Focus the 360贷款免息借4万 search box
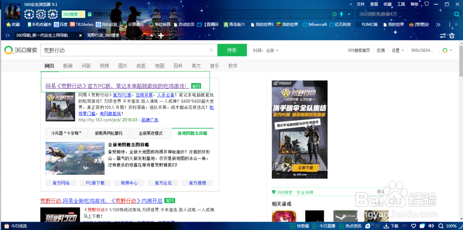 [x=405, y=14]
